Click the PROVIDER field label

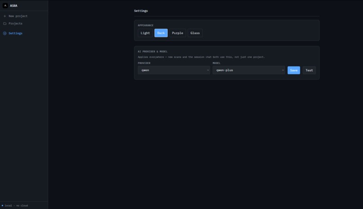(x=144, y=63)
